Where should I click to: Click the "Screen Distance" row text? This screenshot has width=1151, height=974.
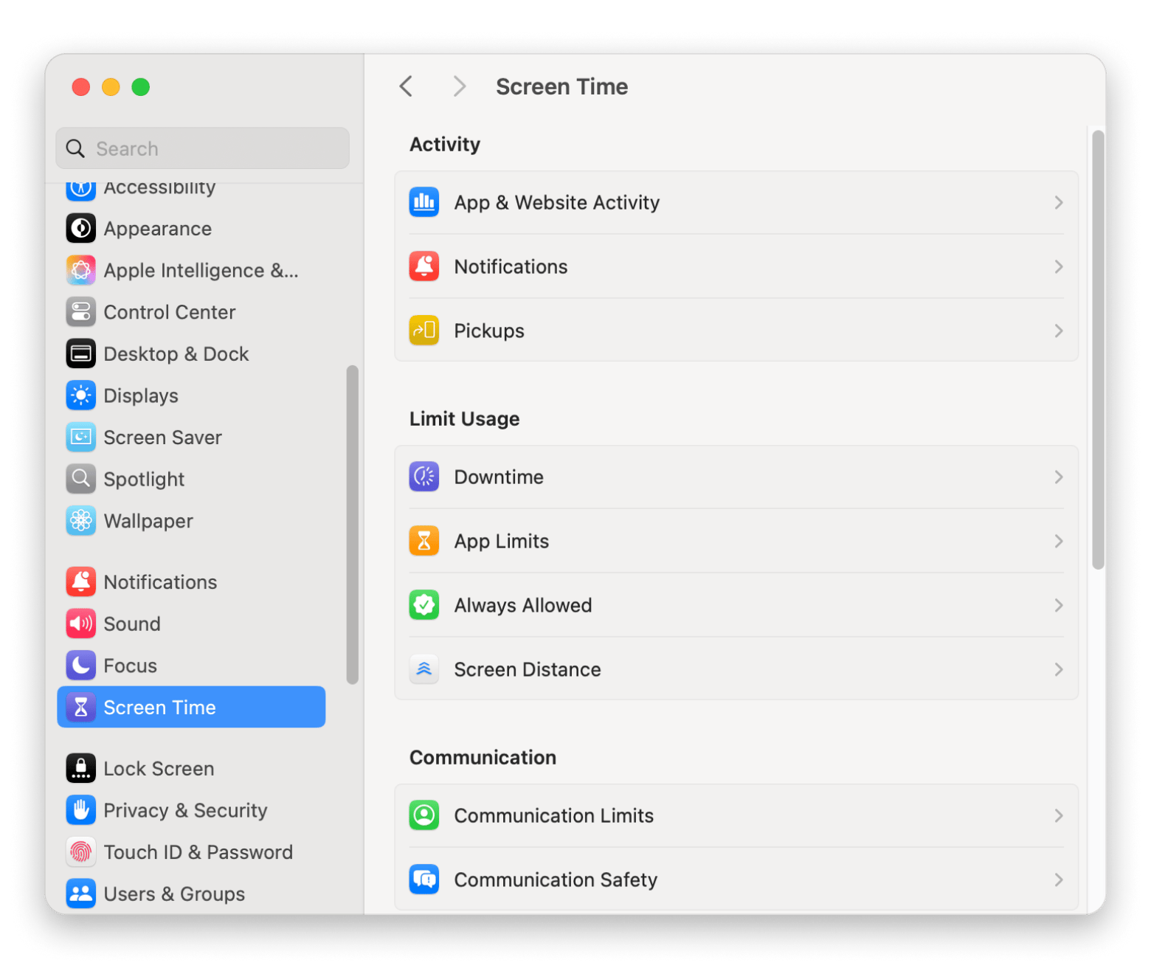tap(528, 669)
